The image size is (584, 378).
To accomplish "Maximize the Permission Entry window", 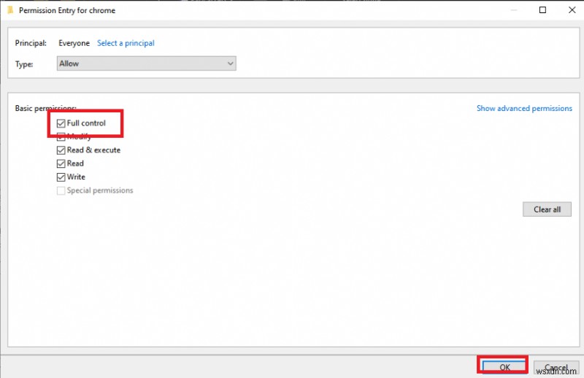I will point(542,10).
